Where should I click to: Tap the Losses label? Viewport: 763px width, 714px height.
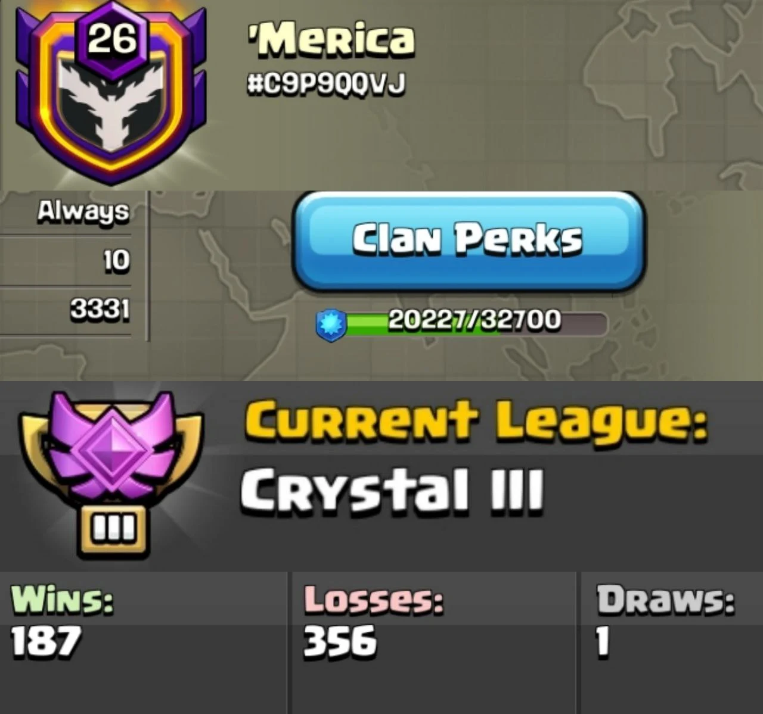(374, 599)
